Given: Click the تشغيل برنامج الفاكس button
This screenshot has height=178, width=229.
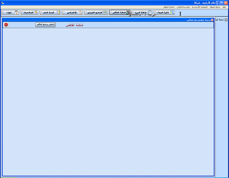Looking at the screenshot, I should tap(45, 25).
